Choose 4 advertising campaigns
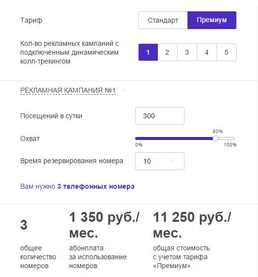The height and width of the screenshot is (277, 258). point(207,52)
